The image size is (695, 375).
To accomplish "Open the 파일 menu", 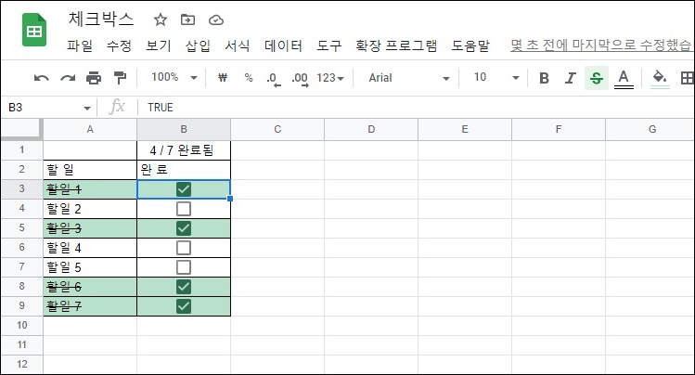I will click(80, 45).
